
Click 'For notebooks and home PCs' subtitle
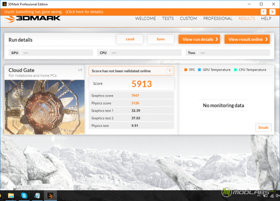(x=33, y=76)
